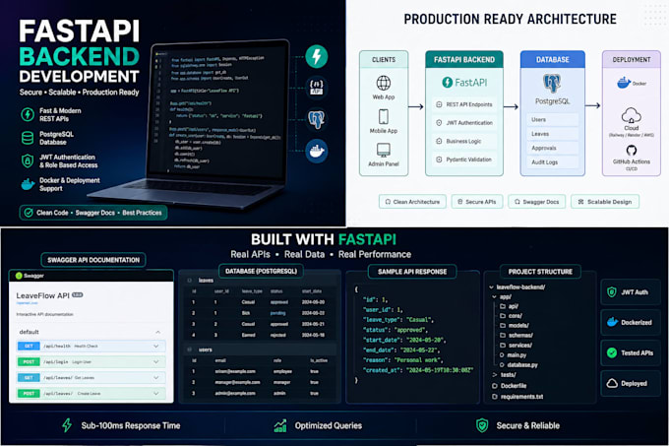Click the JWT Authentication shield lock icon
669x446 pixels.
point(28,160)
